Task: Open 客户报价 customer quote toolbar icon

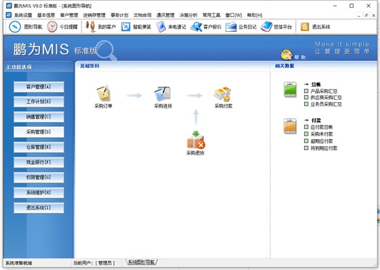Action: pyautogui.click(x=196, y=26)
